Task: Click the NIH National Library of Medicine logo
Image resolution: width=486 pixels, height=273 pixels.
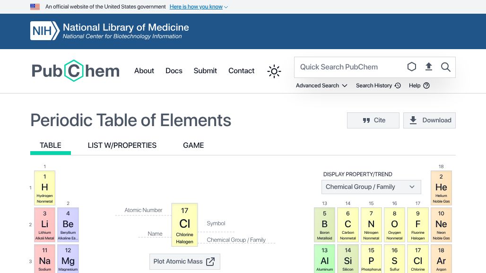Action: tap(109, 31)
